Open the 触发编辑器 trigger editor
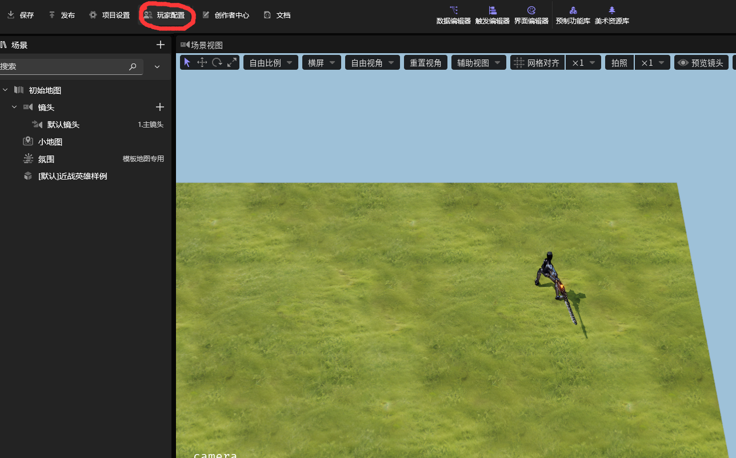736x458 pixels. [x=493, y=15]
